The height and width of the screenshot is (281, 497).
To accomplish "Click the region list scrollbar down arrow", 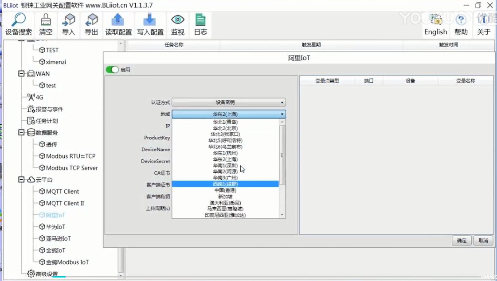I will pos(282,215).
